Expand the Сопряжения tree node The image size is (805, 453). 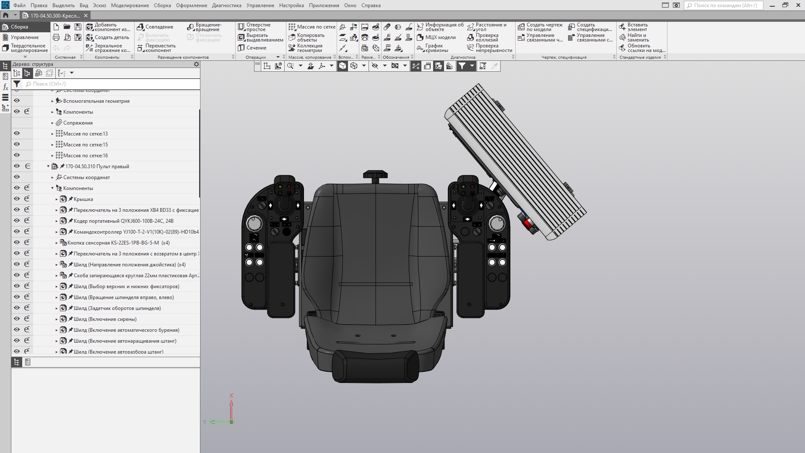[52, 123]
